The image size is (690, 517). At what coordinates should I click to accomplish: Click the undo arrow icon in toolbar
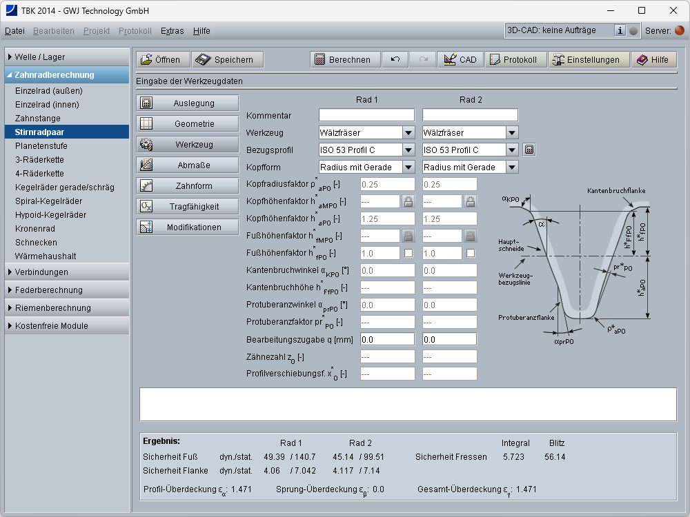(395, 60)
